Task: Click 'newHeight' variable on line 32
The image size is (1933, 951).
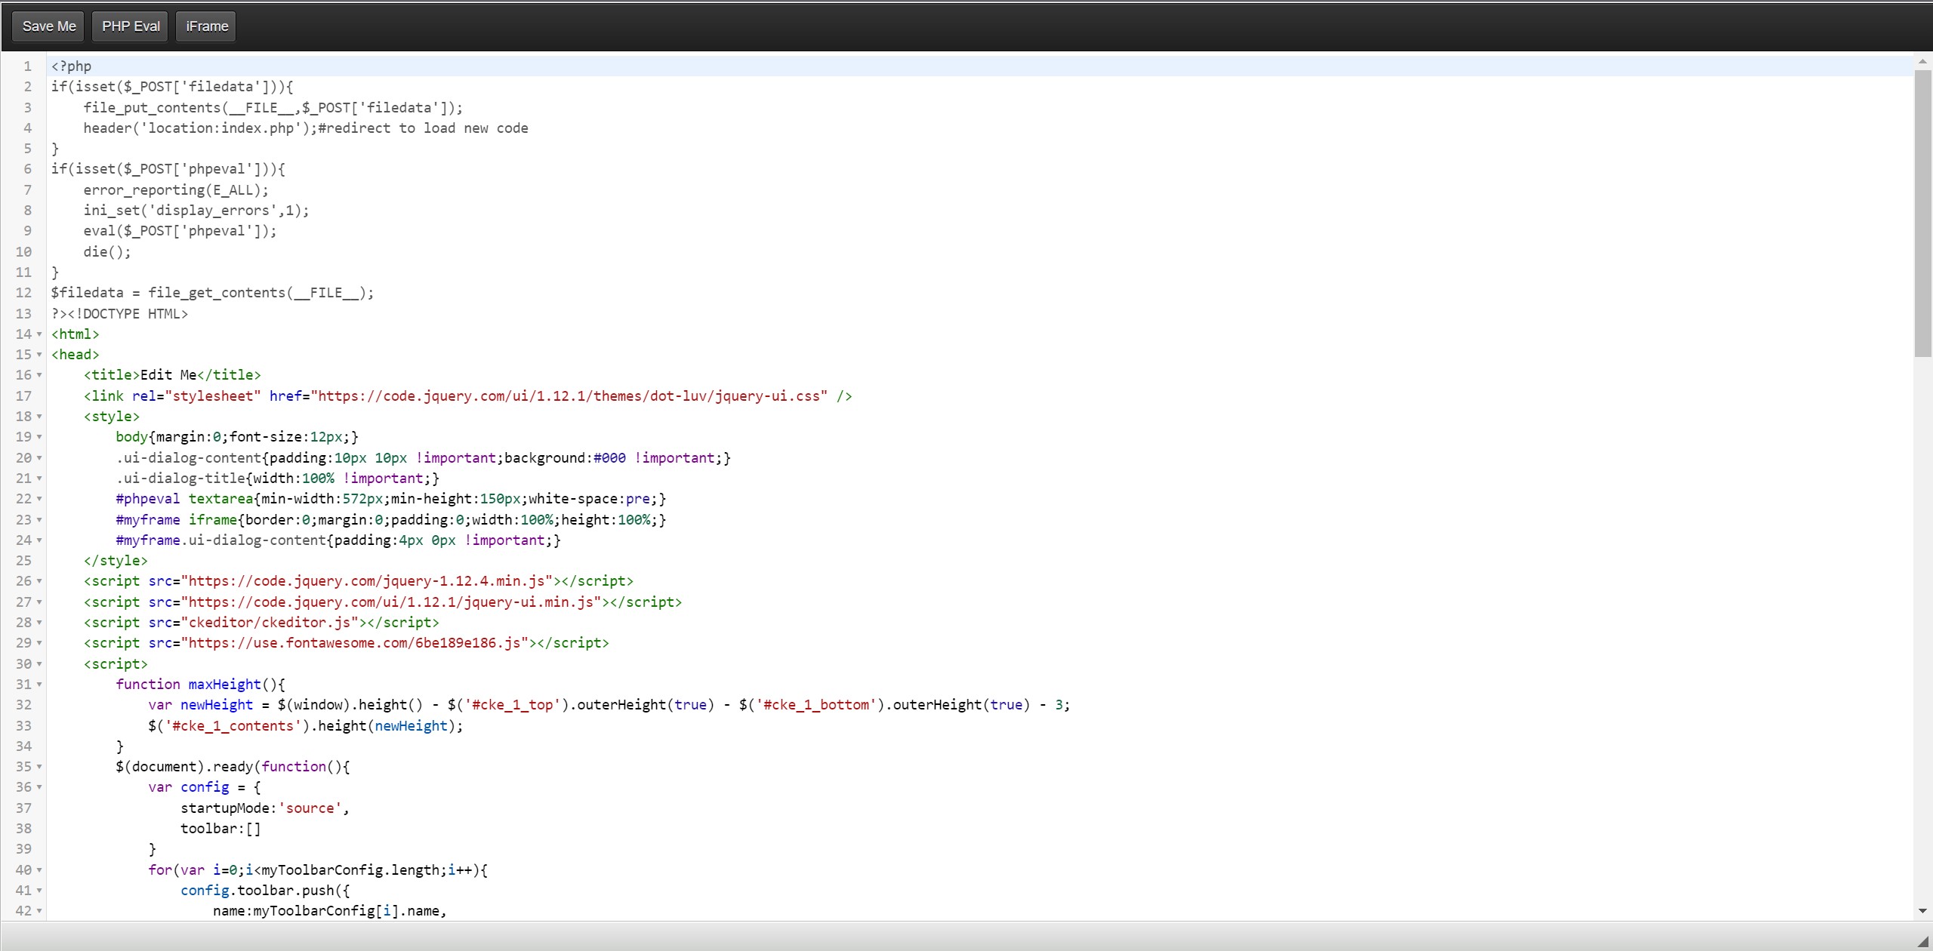Action: tap(217, 705)
